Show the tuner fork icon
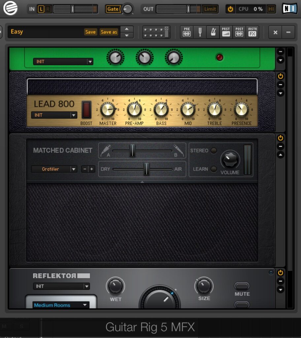 (x=200, y=32)
